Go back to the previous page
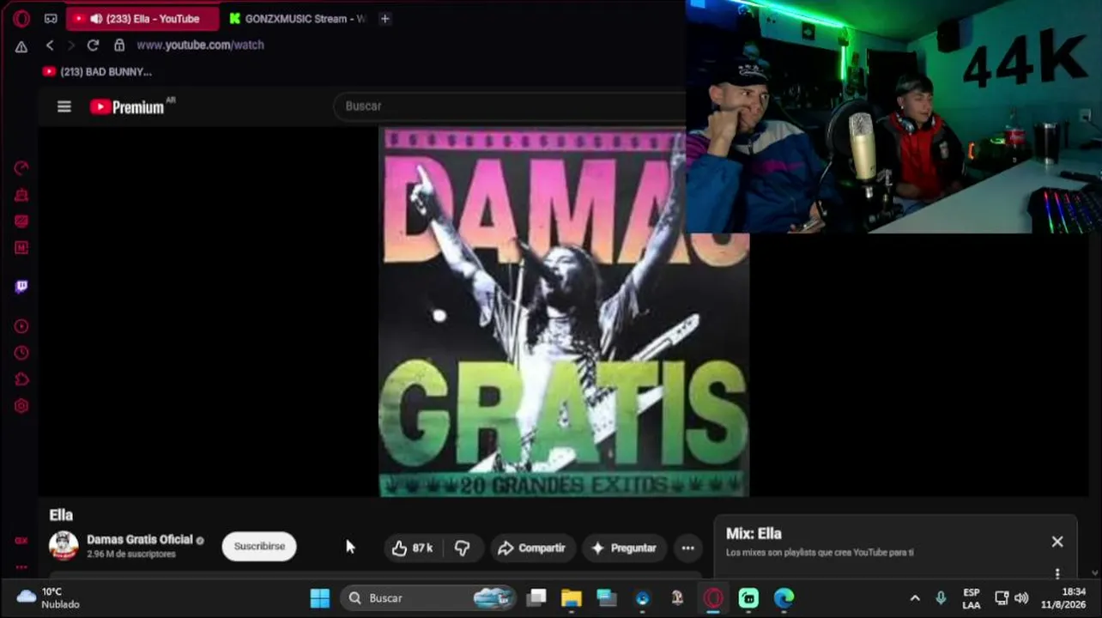Image resolution: width=1102 pixels, height=618 pixels. [50, 45]
